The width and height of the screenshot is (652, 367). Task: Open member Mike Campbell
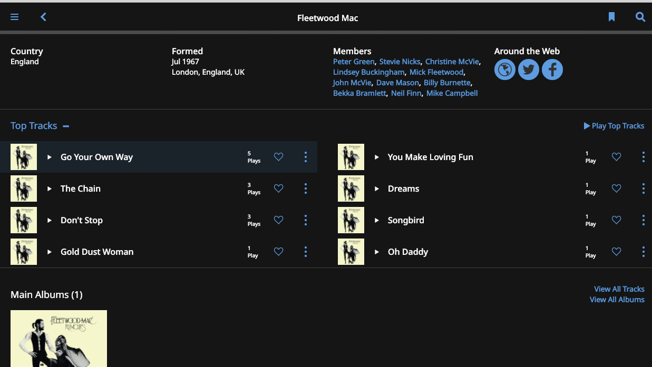(x=452, y=93)
